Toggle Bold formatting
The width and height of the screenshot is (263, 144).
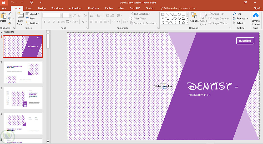pos(44,22)
